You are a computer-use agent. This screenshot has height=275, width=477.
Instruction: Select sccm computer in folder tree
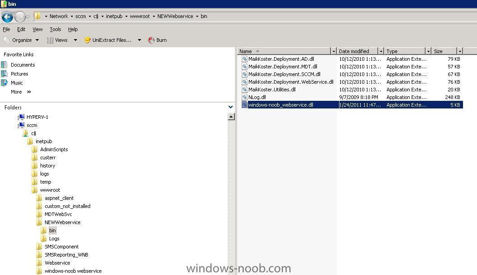(32, 126)
